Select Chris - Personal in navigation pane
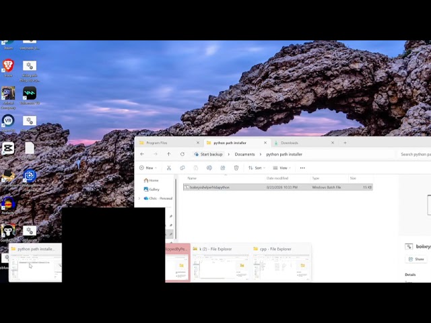The width and height of the screenshot is (431, 323). pos(158,199)
